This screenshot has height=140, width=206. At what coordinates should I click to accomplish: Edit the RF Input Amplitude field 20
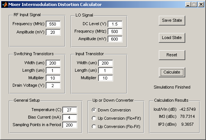[x=53, y=32]
